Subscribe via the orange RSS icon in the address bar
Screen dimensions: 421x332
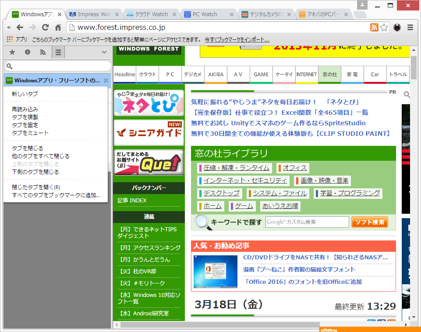coord(375,27)
